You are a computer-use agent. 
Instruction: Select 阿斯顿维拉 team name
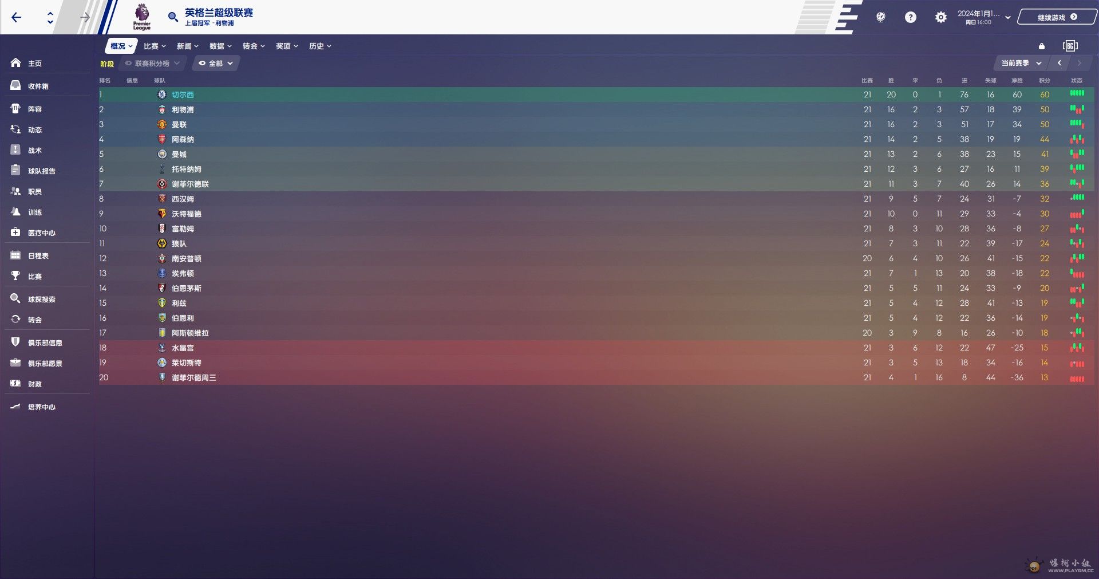pyautogui.click(x=190, y=333)
